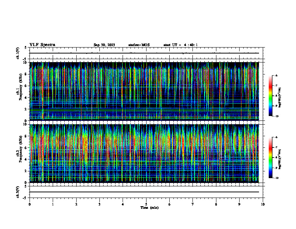This screenshot has width=296, height=229.
Task: Click tick label "8" on the Time axis
Action: (216, 204)
